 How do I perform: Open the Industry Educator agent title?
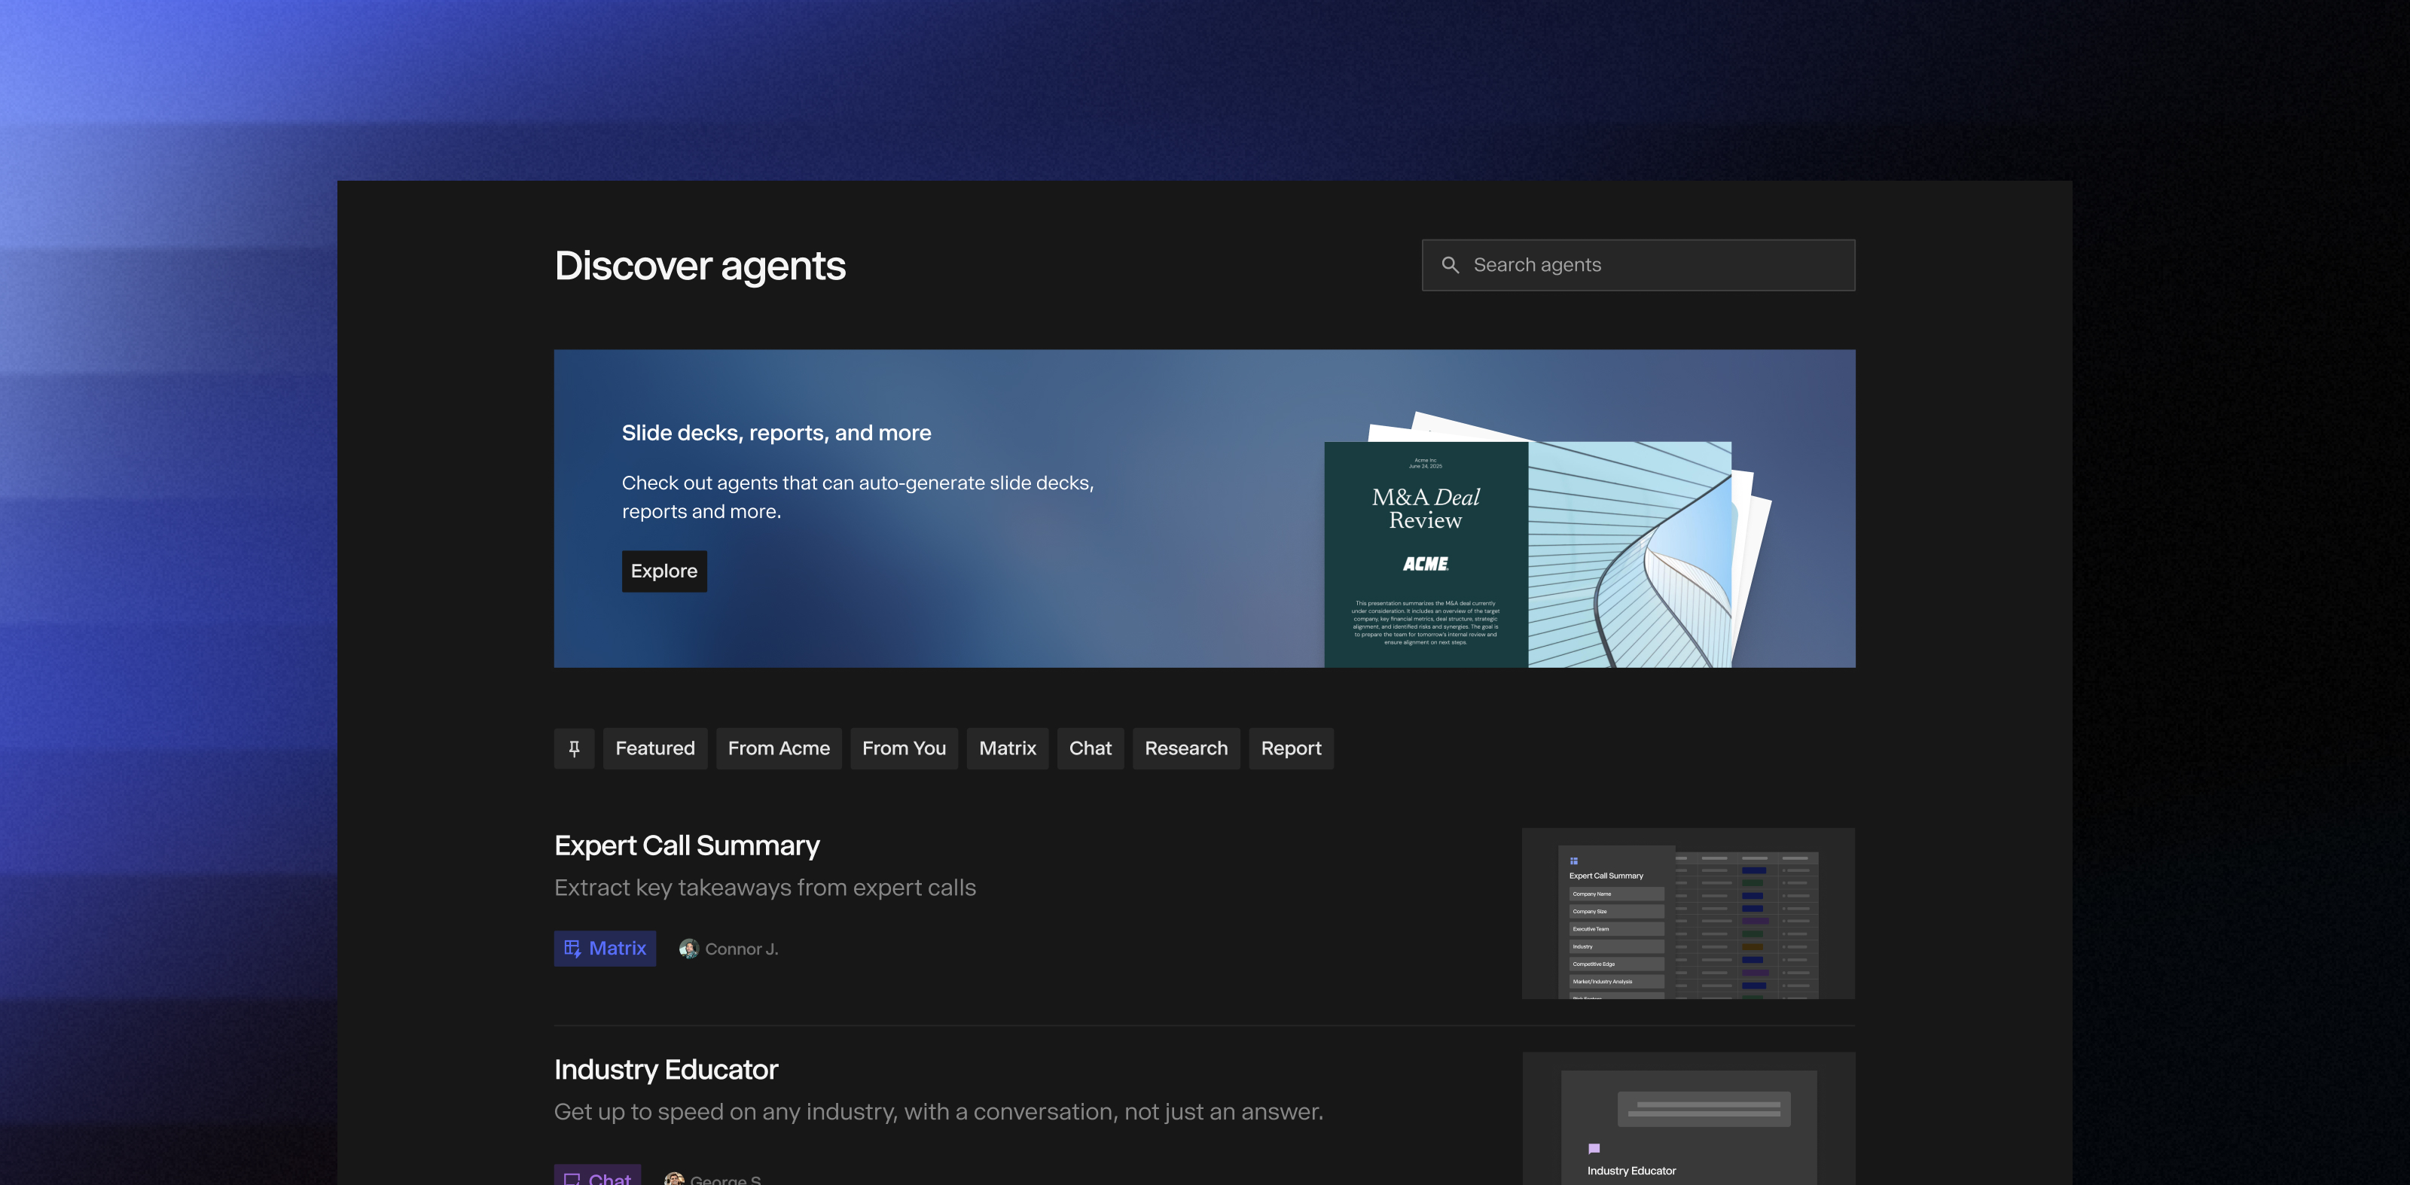pyautogui.click(x=665, y=1069)
